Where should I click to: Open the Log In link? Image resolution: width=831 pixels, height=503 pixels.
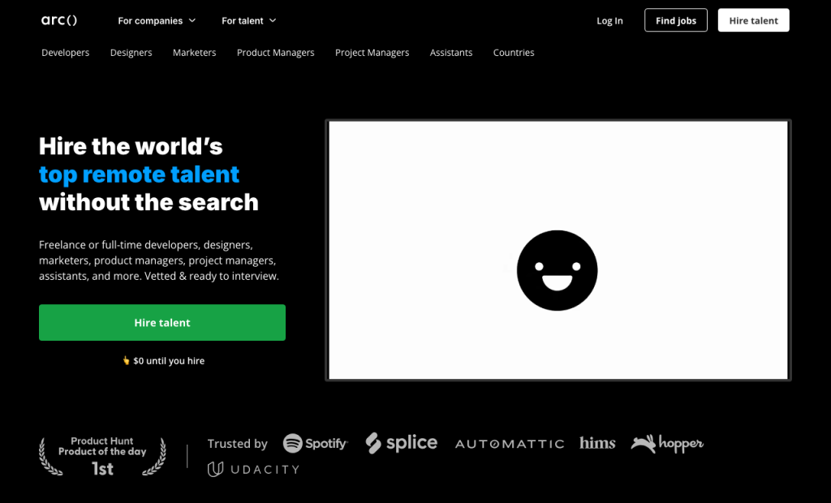point(609,20)
